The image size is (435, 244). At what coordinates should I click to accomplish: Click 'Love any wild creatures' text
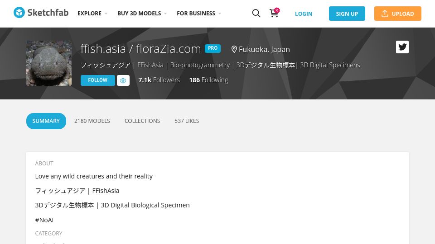(x=94, y=176)
